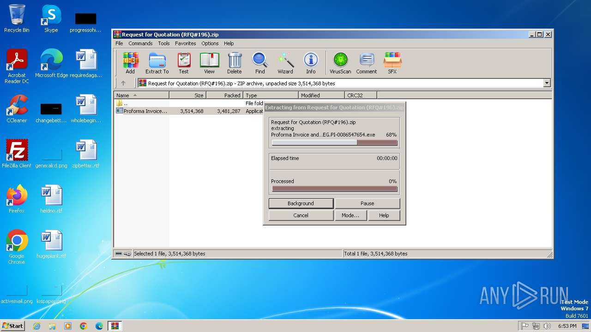Click the Mode... button
The width and height of the screenshot is (591, 332).
[x=350, y=215]
